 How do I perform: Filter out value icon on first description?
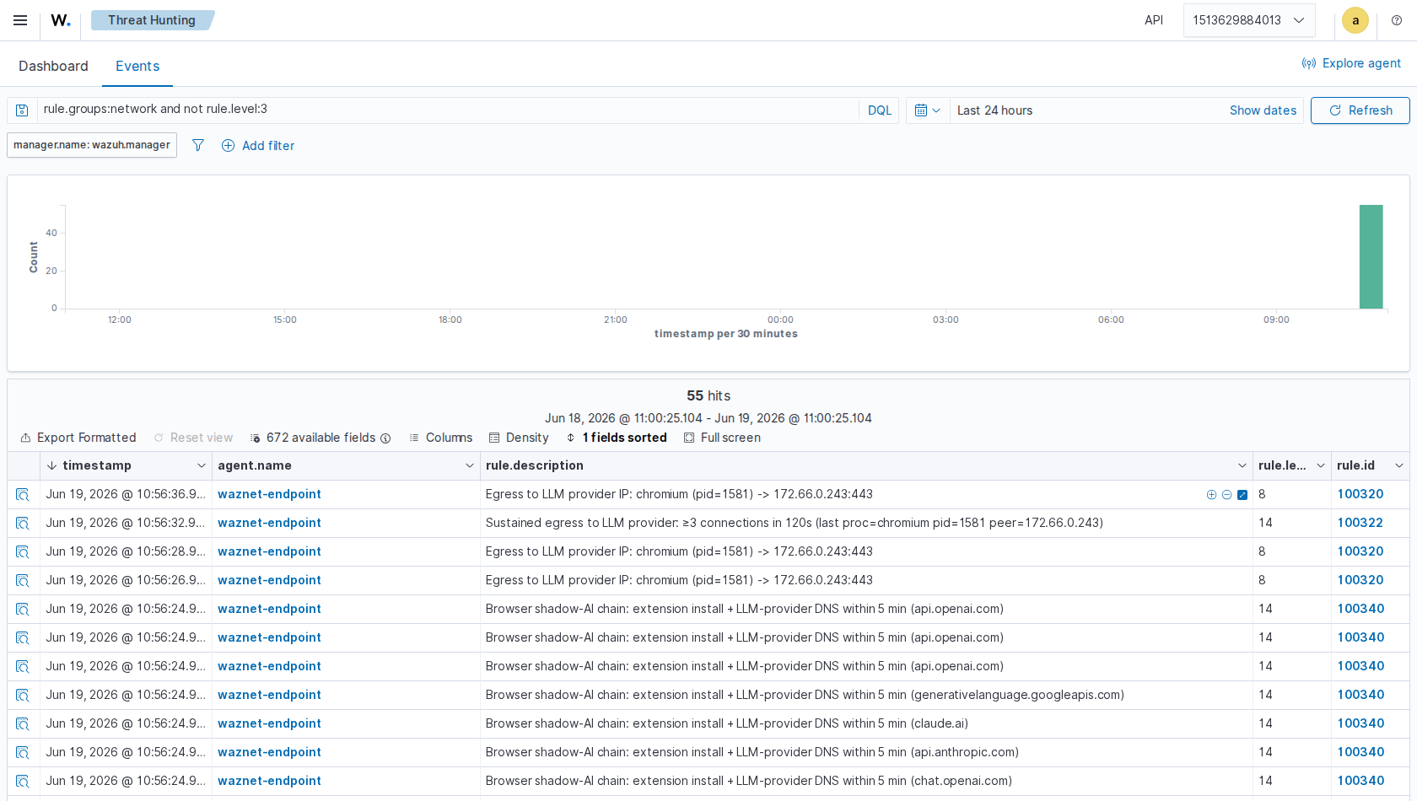click(x=1226, y=495)
